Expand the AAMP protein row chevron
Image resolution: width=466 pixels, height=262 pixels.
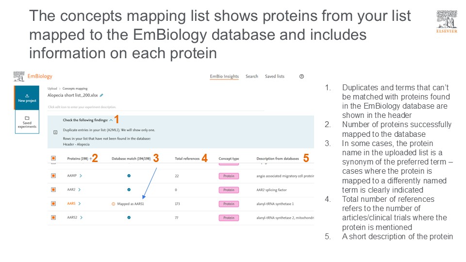coord(81,176)
